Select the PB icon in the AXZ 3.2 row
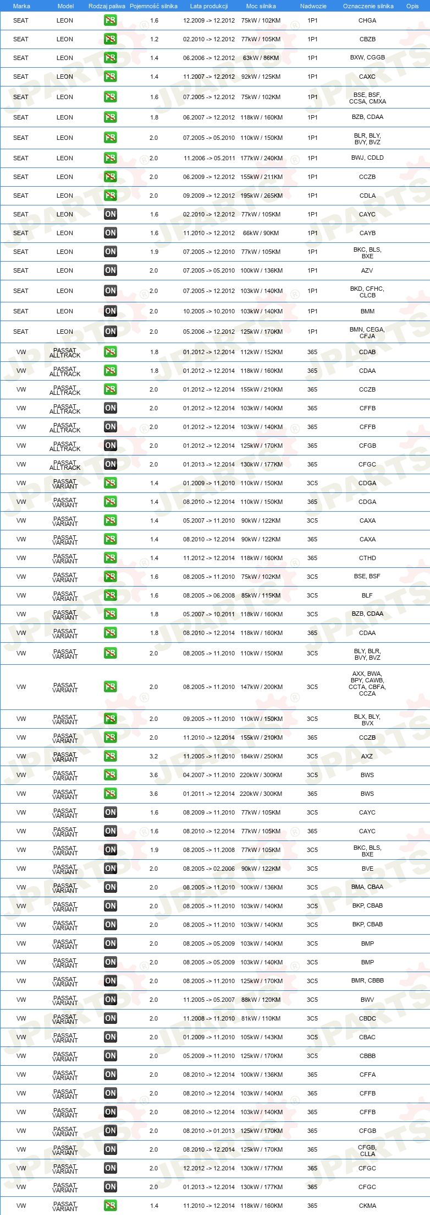The image size is (430, 1215). (111, 756)
